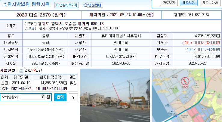Submit with the blue 입력 button
222x122 pixels.
click(x=60, y=97)
